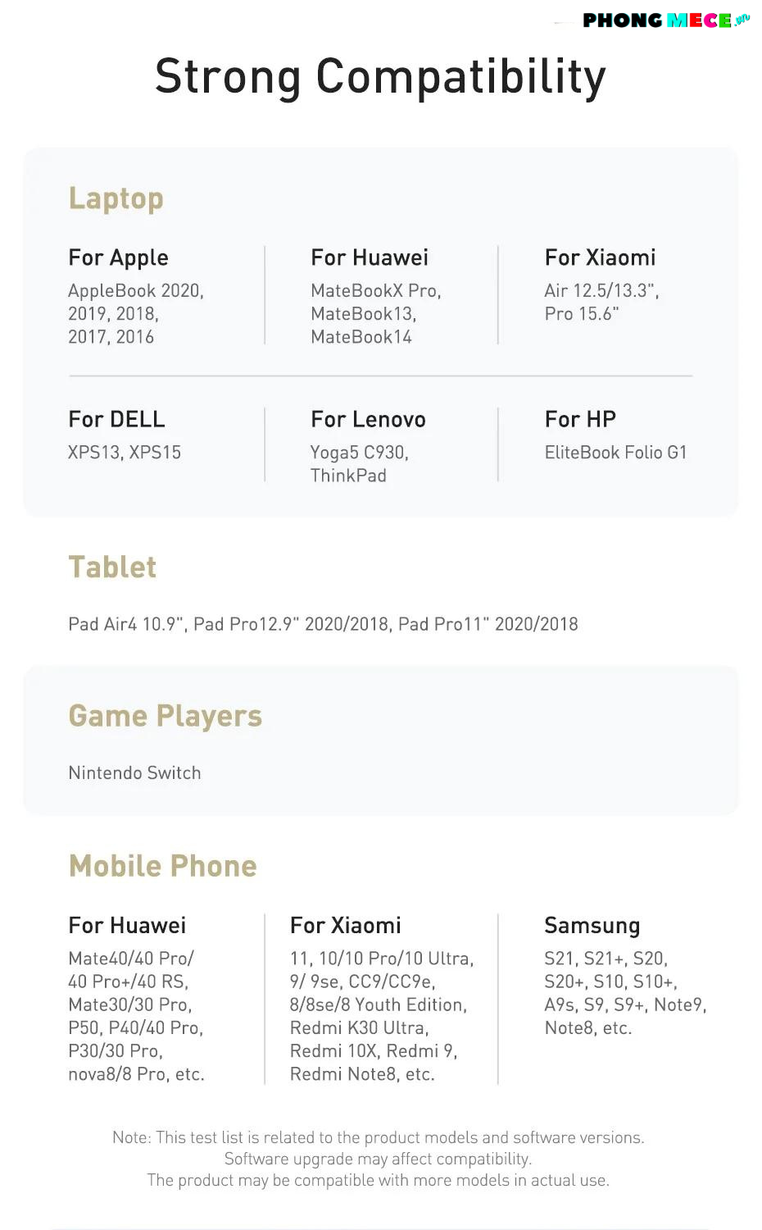762x1230 pixels.
Task: Select the For Lenovo heading
Action: (x=368, y=419)
